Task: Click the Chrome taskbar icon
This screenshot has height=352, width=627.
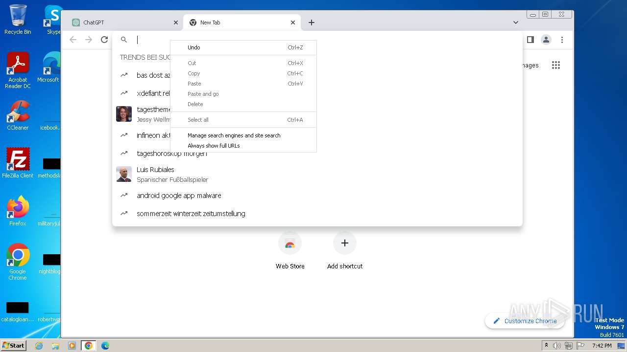Action: click(x=88, y=346)
